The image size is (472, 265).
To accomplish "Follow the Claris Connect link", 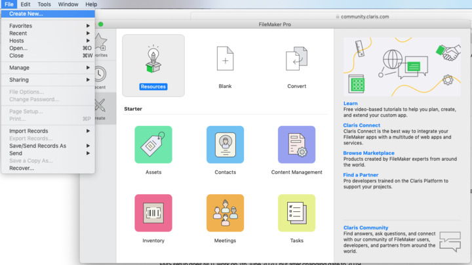I will click(x=361, y=125).
